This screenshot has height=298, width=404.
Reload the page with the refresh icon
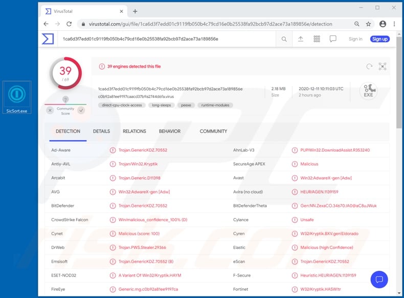(69, 24)
